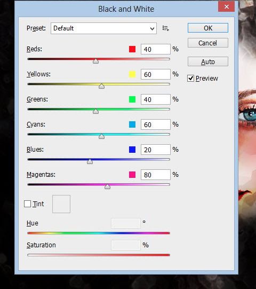Open the tint color swatch box
The height and width of the screenshot is (289, 256).
(61, 204)
